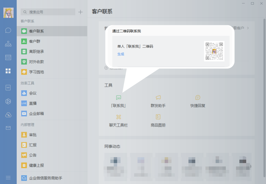Open 客户群 from the app list
The height and width of the screenshot is (184, 266).
(x=52, y=41)
